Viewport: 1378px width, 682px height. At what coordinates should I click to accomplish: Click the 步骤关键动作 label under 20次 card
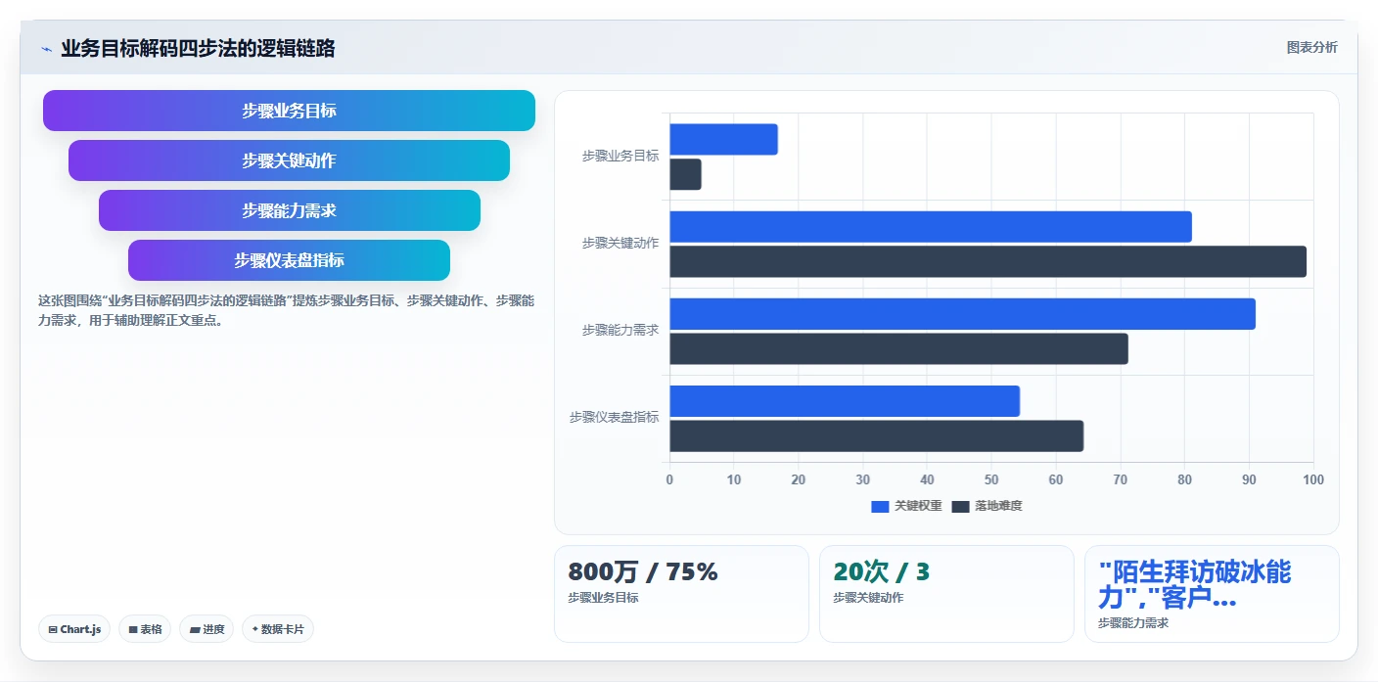[868, 597]
